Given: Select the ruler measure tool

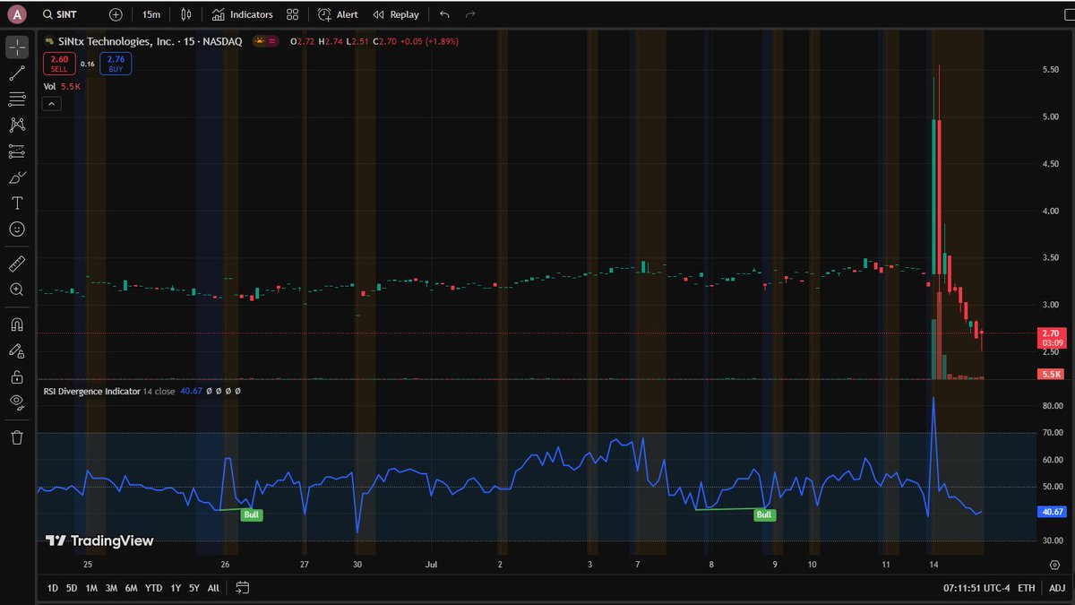Looking at the screenshot, I should (17, 264).
